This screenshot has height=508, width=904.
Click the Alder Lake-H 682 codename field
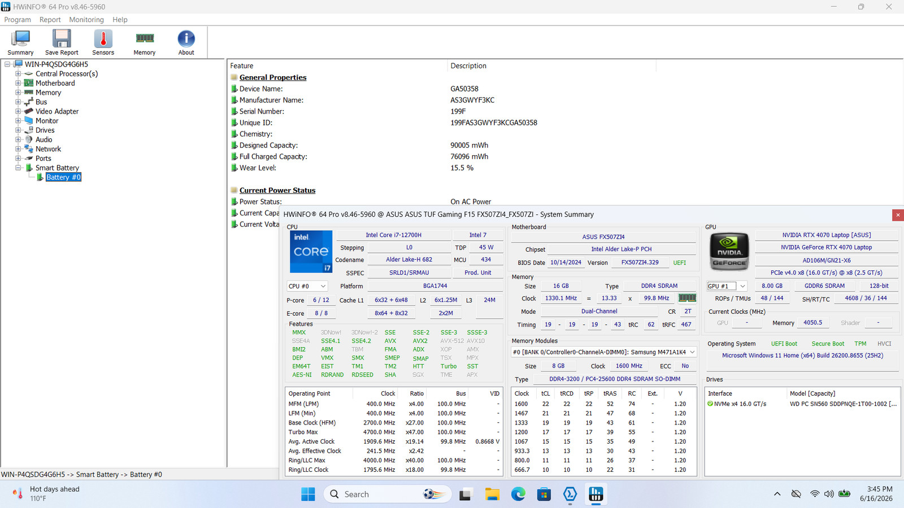coord(409,260)
